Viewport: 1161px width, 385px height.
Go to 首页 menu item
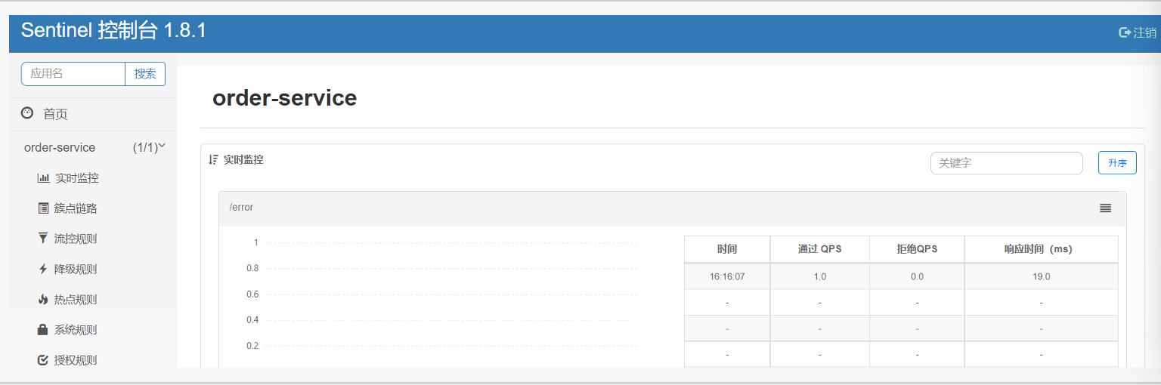[x=55, y=114]
